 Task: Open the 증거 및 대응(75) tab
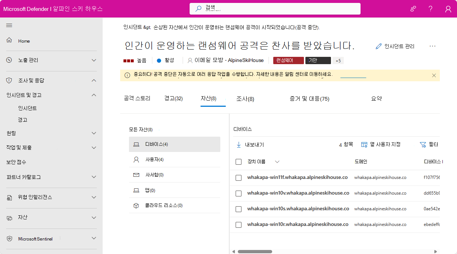tap(309, 98)
